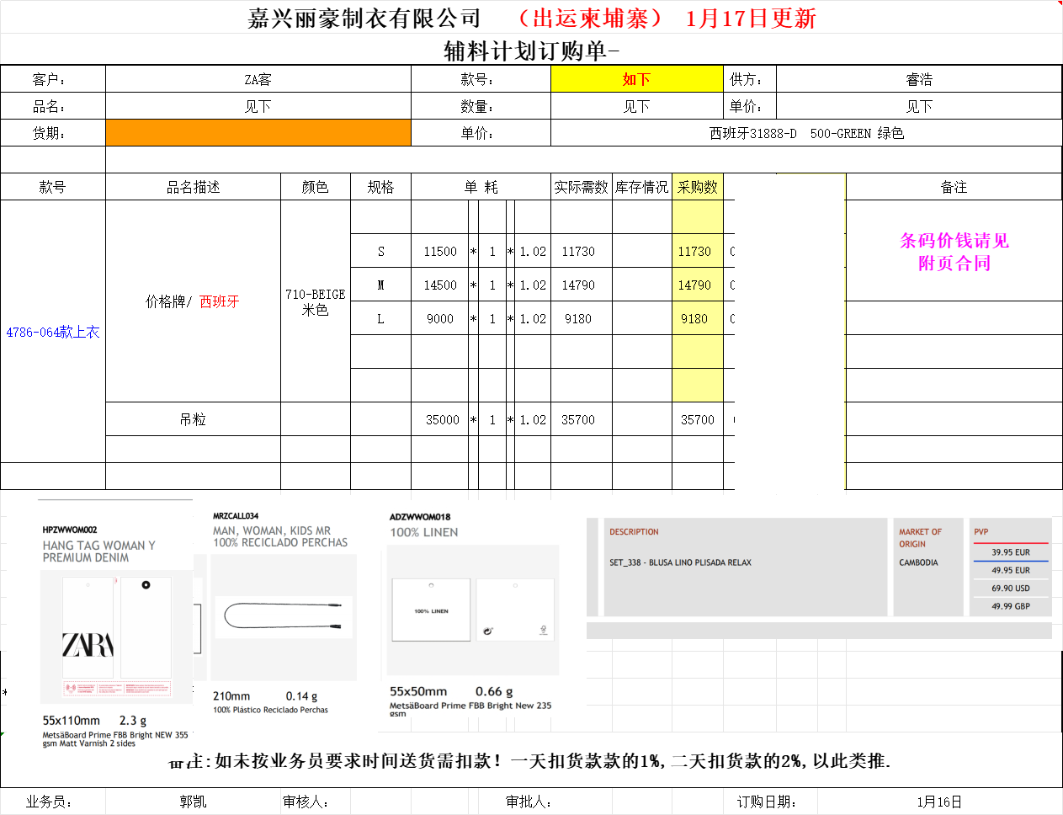This screenshot has height=815, width=1063.
Task: Select the 710-BEIGE 米色 color cell
Action: coord(315,301)
